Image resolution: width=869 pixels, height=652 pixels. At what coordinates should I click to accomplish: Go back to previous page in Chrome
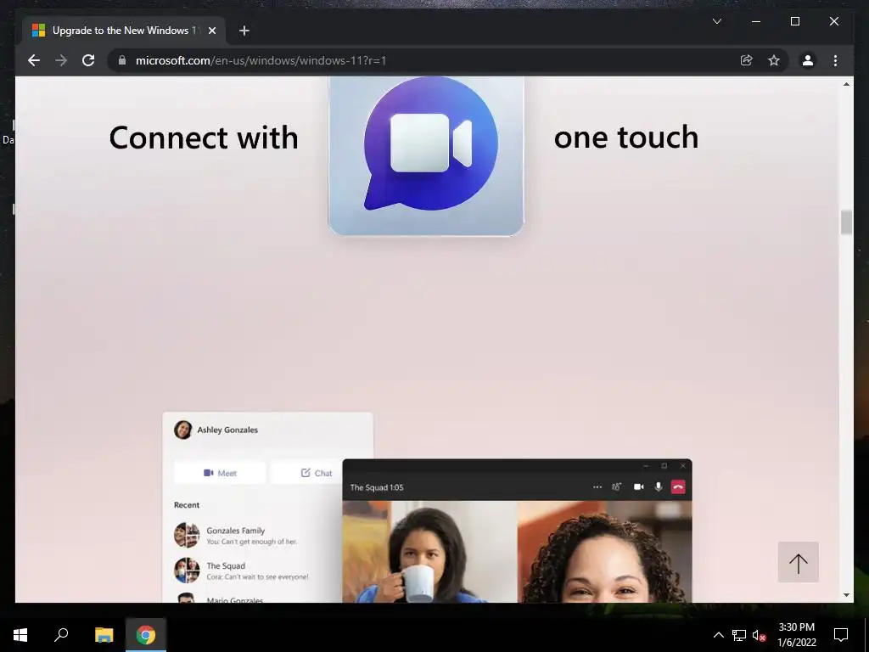tap(34, 60)
